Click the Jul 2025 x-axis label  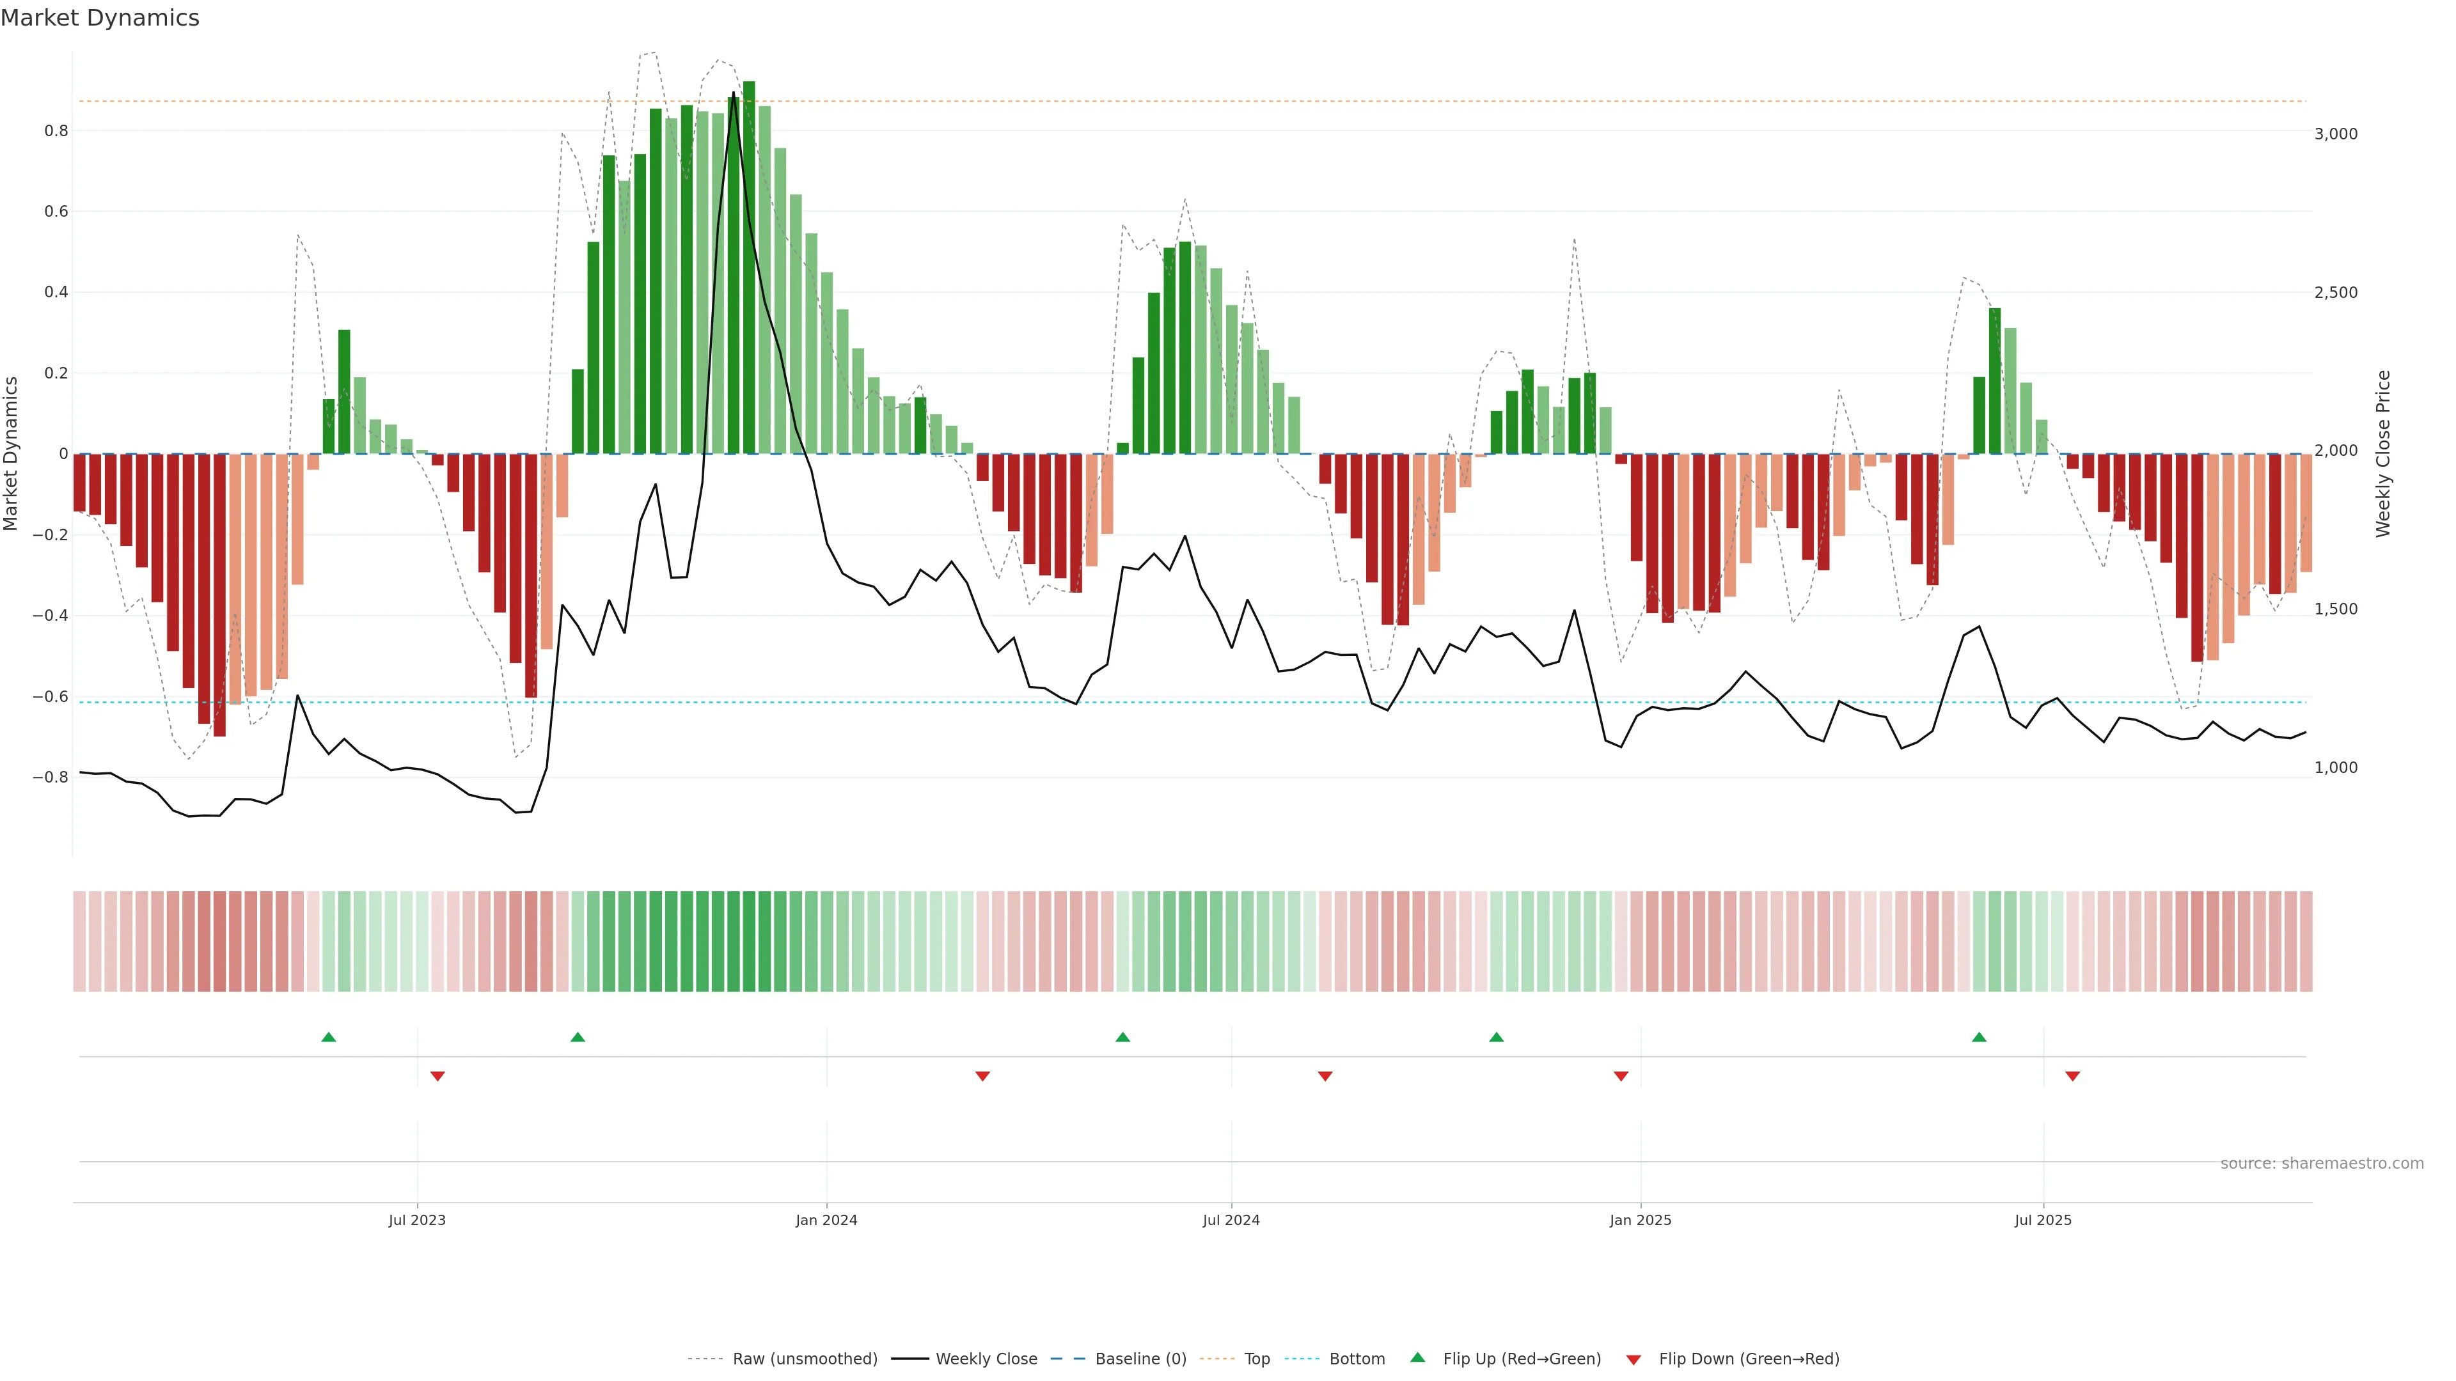2043,1220
